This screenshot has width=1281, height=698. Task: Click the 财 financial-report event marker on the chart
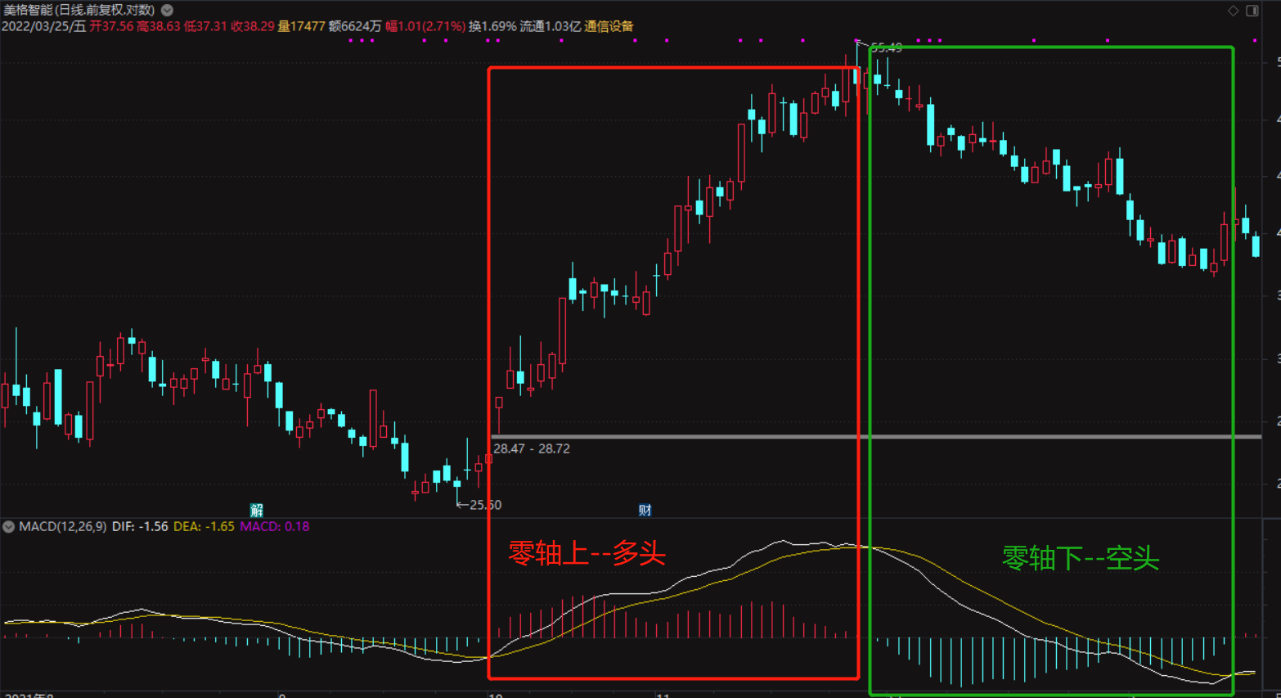click(x=645, y=509)
